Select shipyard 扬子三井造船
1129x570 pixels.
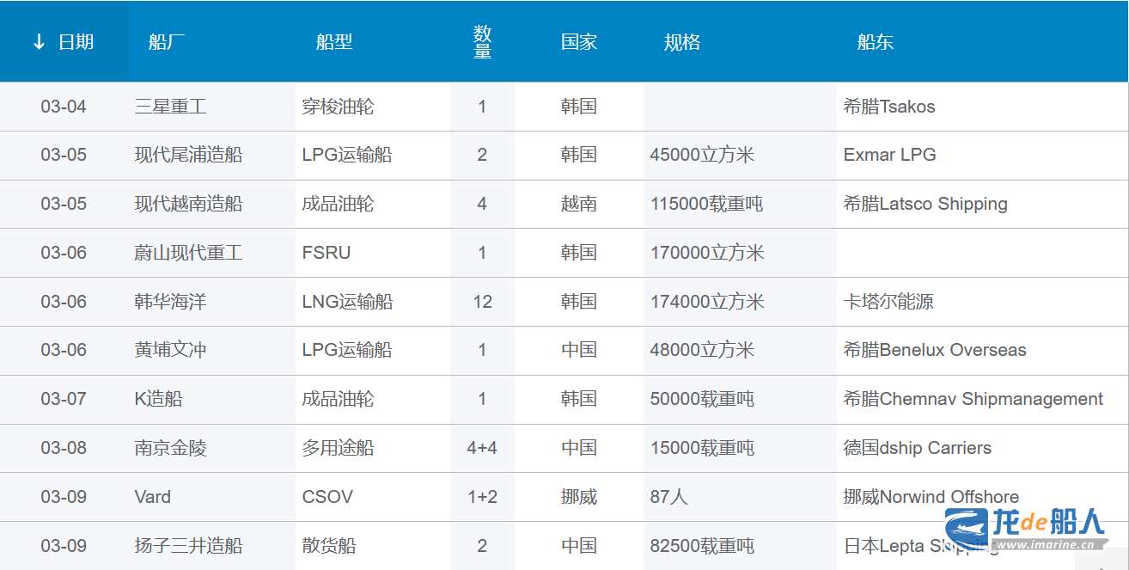[x=189, y=546]
